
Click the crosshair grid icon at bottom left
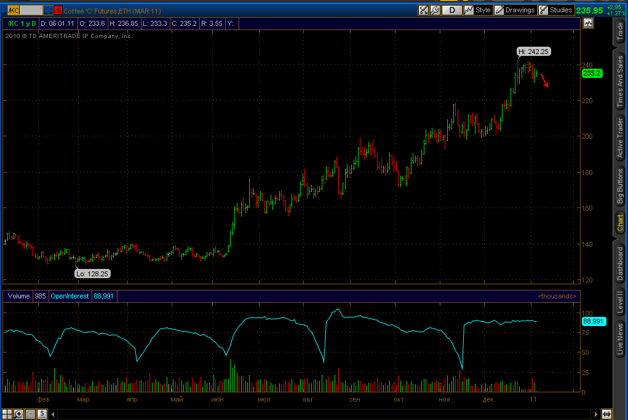(7, 414)
